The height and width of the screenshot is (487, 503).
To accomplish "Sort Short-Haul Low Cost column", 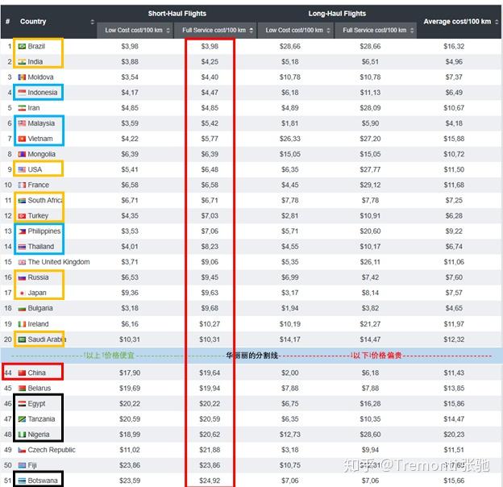I will coord(168,31).
